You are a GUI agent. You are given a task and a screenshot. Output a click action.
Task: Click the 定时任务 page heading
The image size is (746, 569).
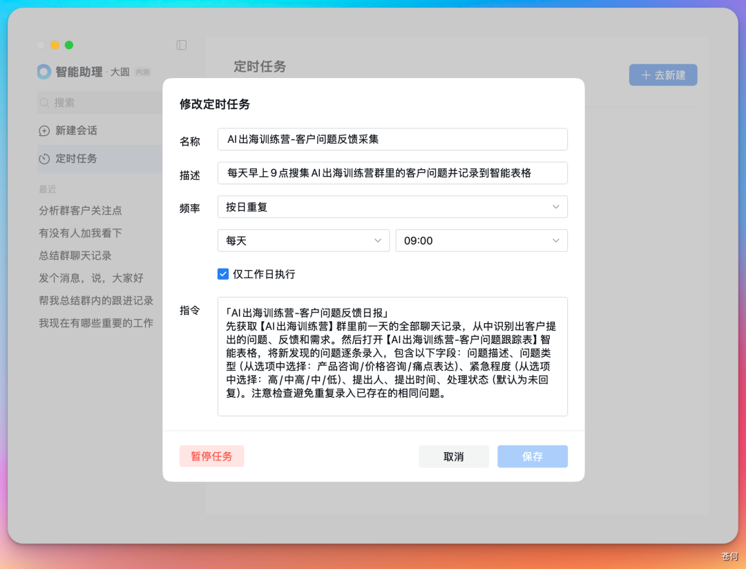(x=260, y=66)
